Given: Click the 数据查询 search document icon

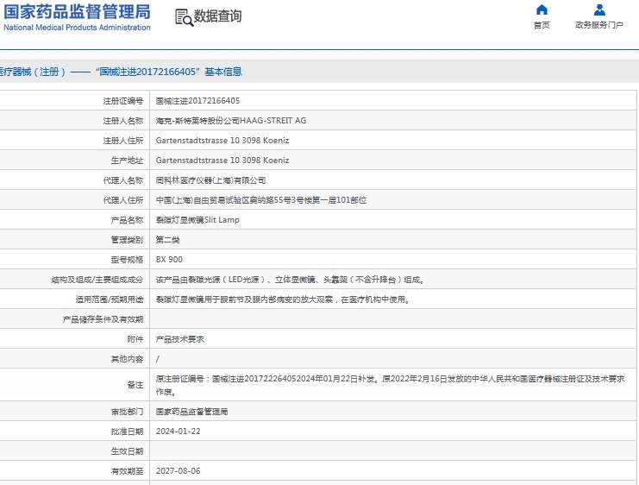Looking at the screenshot, I should (x=185, y=17).
